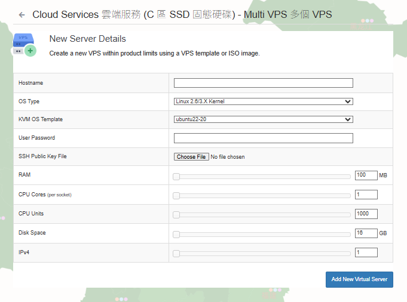
Task: Click the Disk Space slider handle
Action: point(176,235)
